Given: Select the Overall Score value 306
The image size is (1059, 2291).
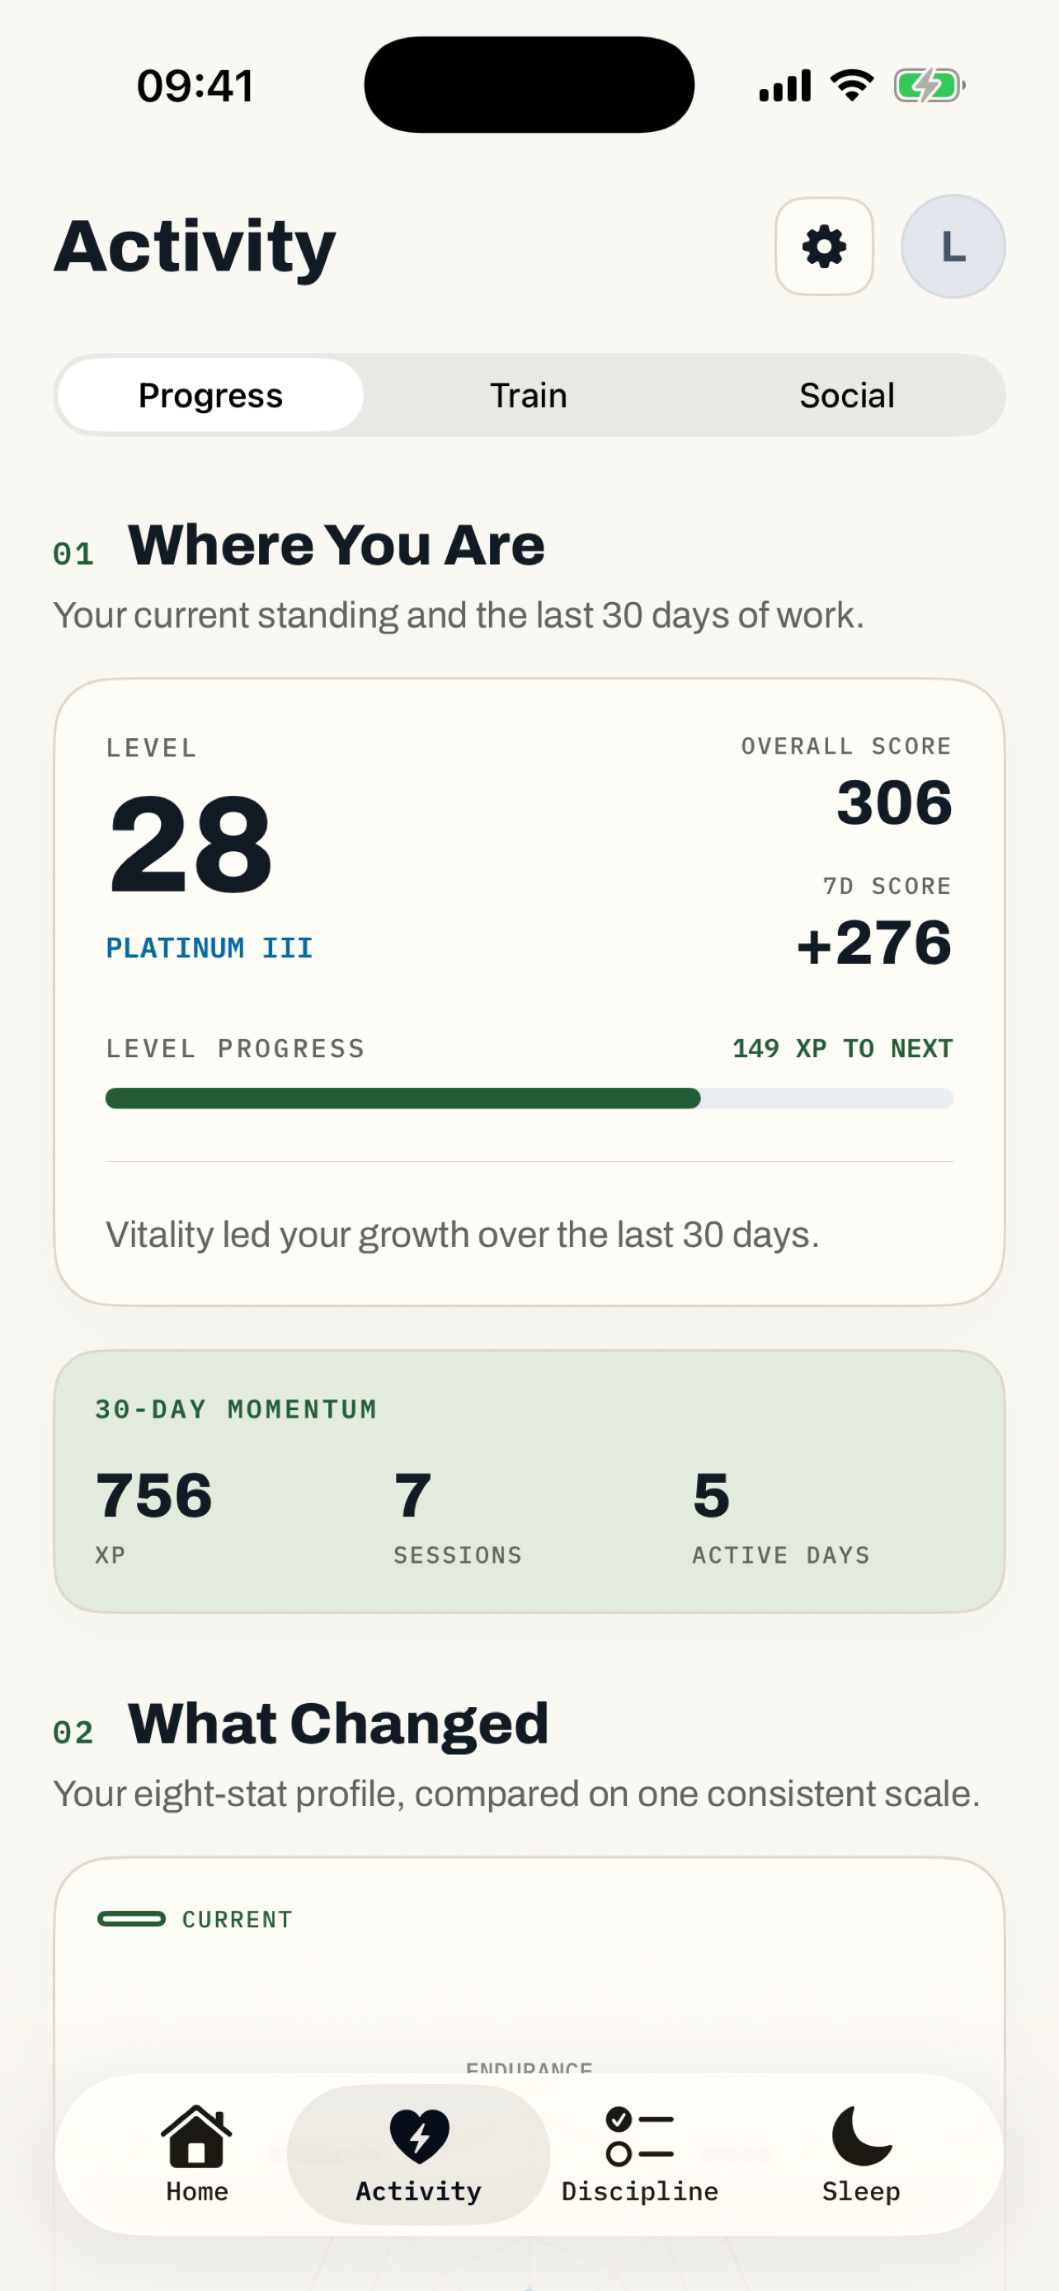Looking at the screenshot, I should point(893,803).
